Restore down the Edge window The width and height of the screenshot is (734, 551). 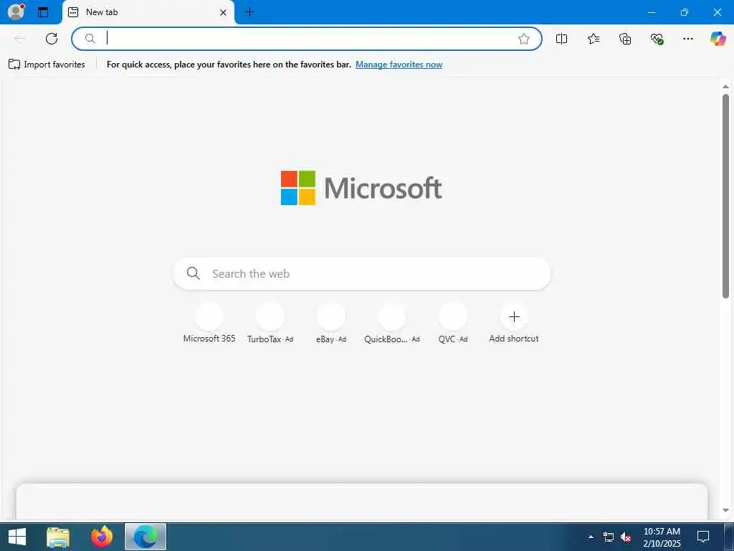685,12
